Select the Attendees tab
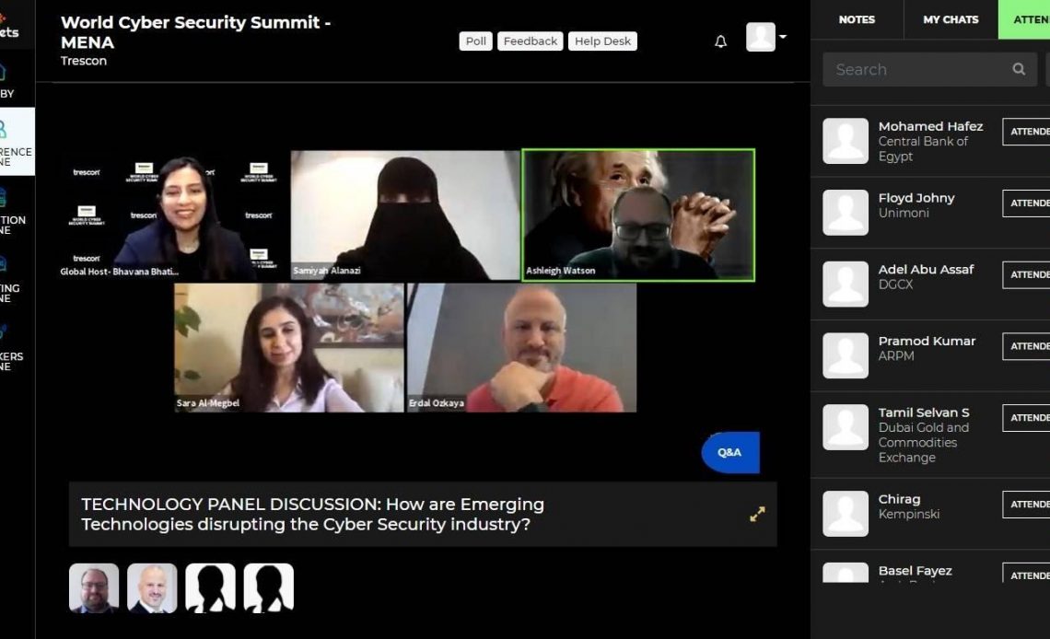 [1024, 19]
